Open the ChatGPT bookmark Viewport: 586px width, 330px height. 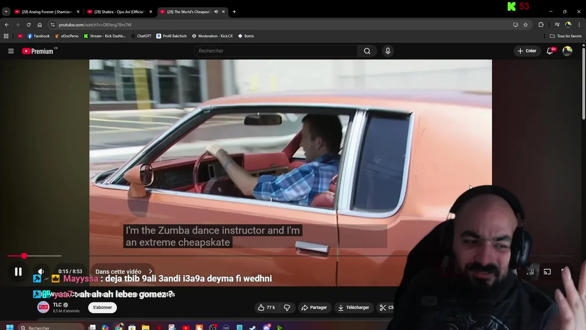click(x=141, y=36)
